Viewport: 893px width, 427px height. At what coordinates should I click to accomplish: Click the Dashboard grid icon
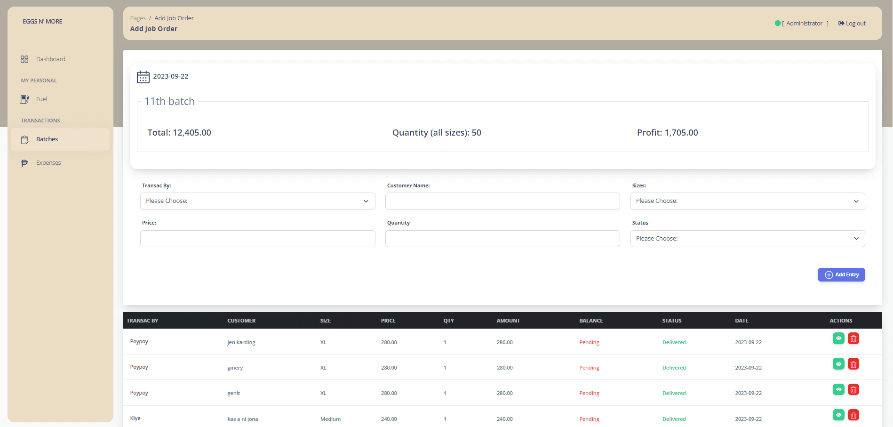[24, 59]
